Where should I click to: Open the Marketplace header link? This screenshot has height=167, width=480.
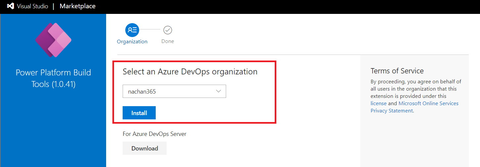[77, 6]
